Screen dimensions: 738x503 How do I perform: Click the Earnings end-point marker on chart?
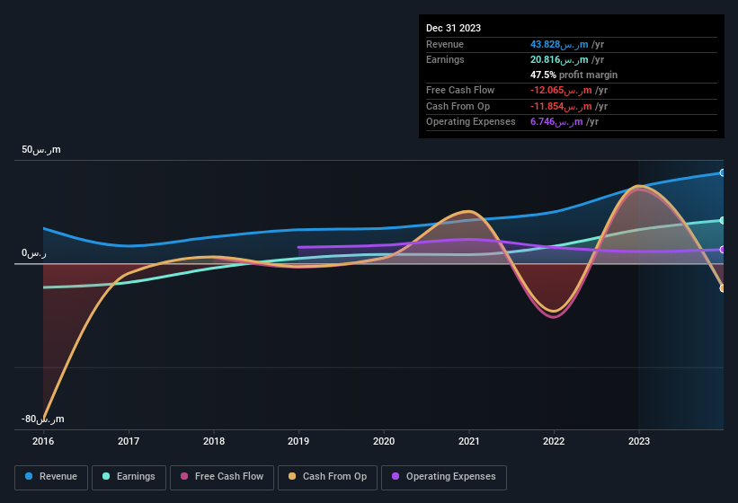tap(723, 220)
